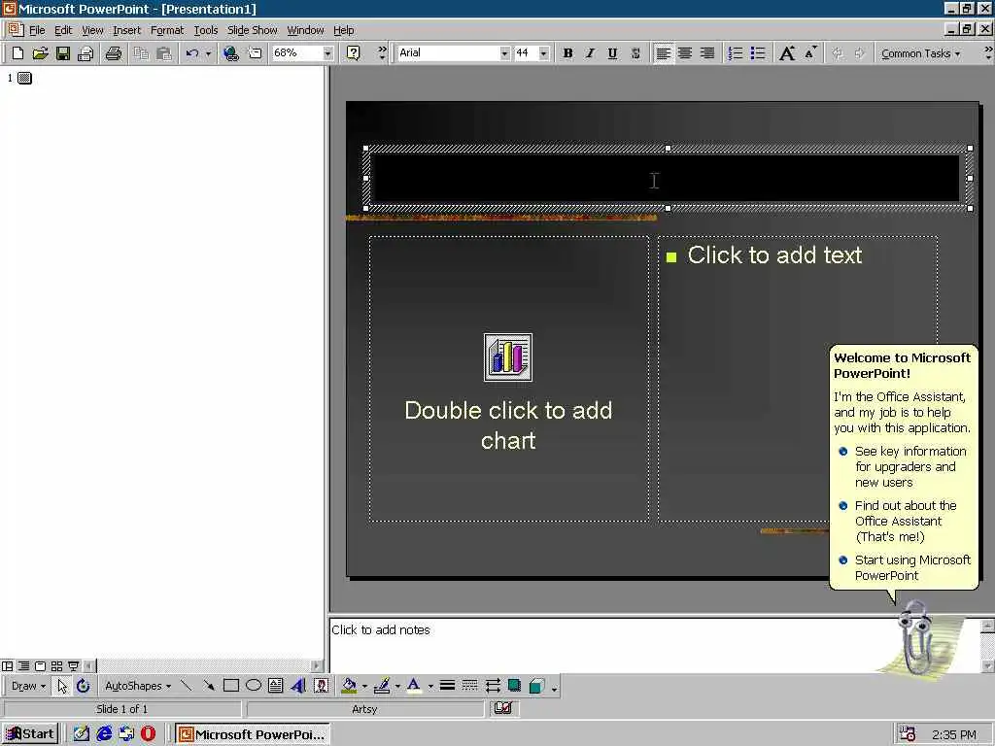Screen dimensions: 995x746
Task: Click Insert Clip Art icon
Action: click(x=321, y=686)
